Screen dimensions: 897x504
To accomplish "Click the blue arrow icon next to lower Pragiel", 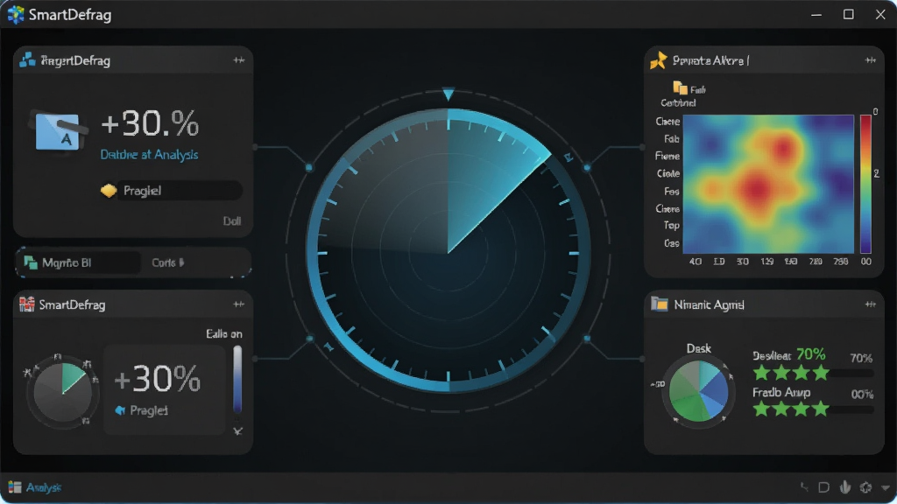I will [120, 410].
